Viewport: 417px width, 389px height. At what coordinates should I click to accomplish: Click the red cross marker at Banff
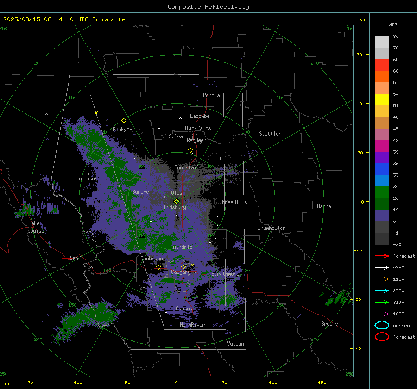pyautogui.click(x=66, y=258)
